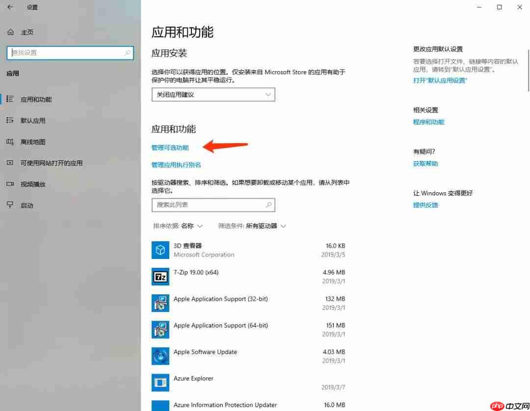Open the 管理可选功能 link
Viewport: 530px width, 411px height.
click(x=170, y=148)
